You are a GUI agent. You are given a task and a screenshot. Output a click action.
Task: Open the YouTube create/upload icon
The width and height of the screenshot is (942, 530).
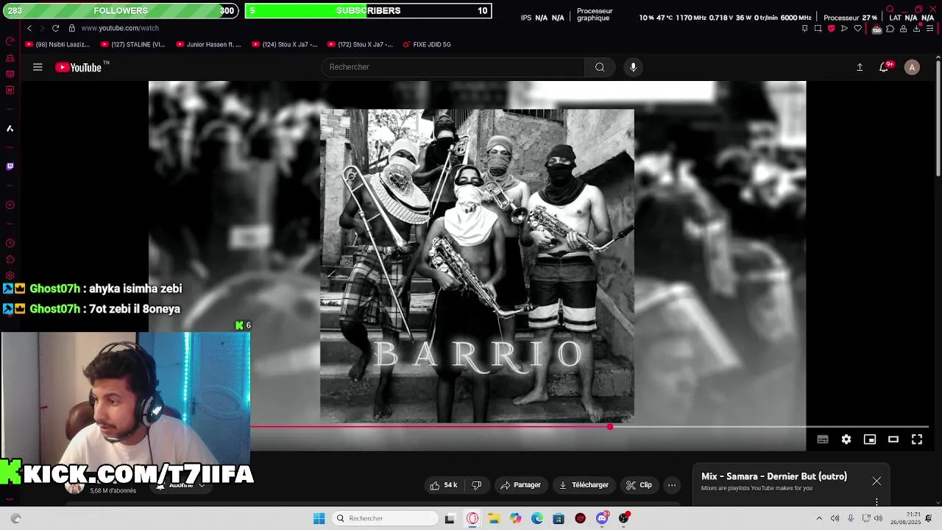coord(860,67)
